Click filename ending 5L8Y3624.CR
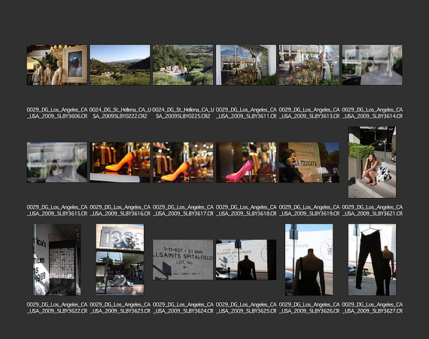Image resolution: width=429 pixels, height=339 pixels. click(x=183, y=308)
